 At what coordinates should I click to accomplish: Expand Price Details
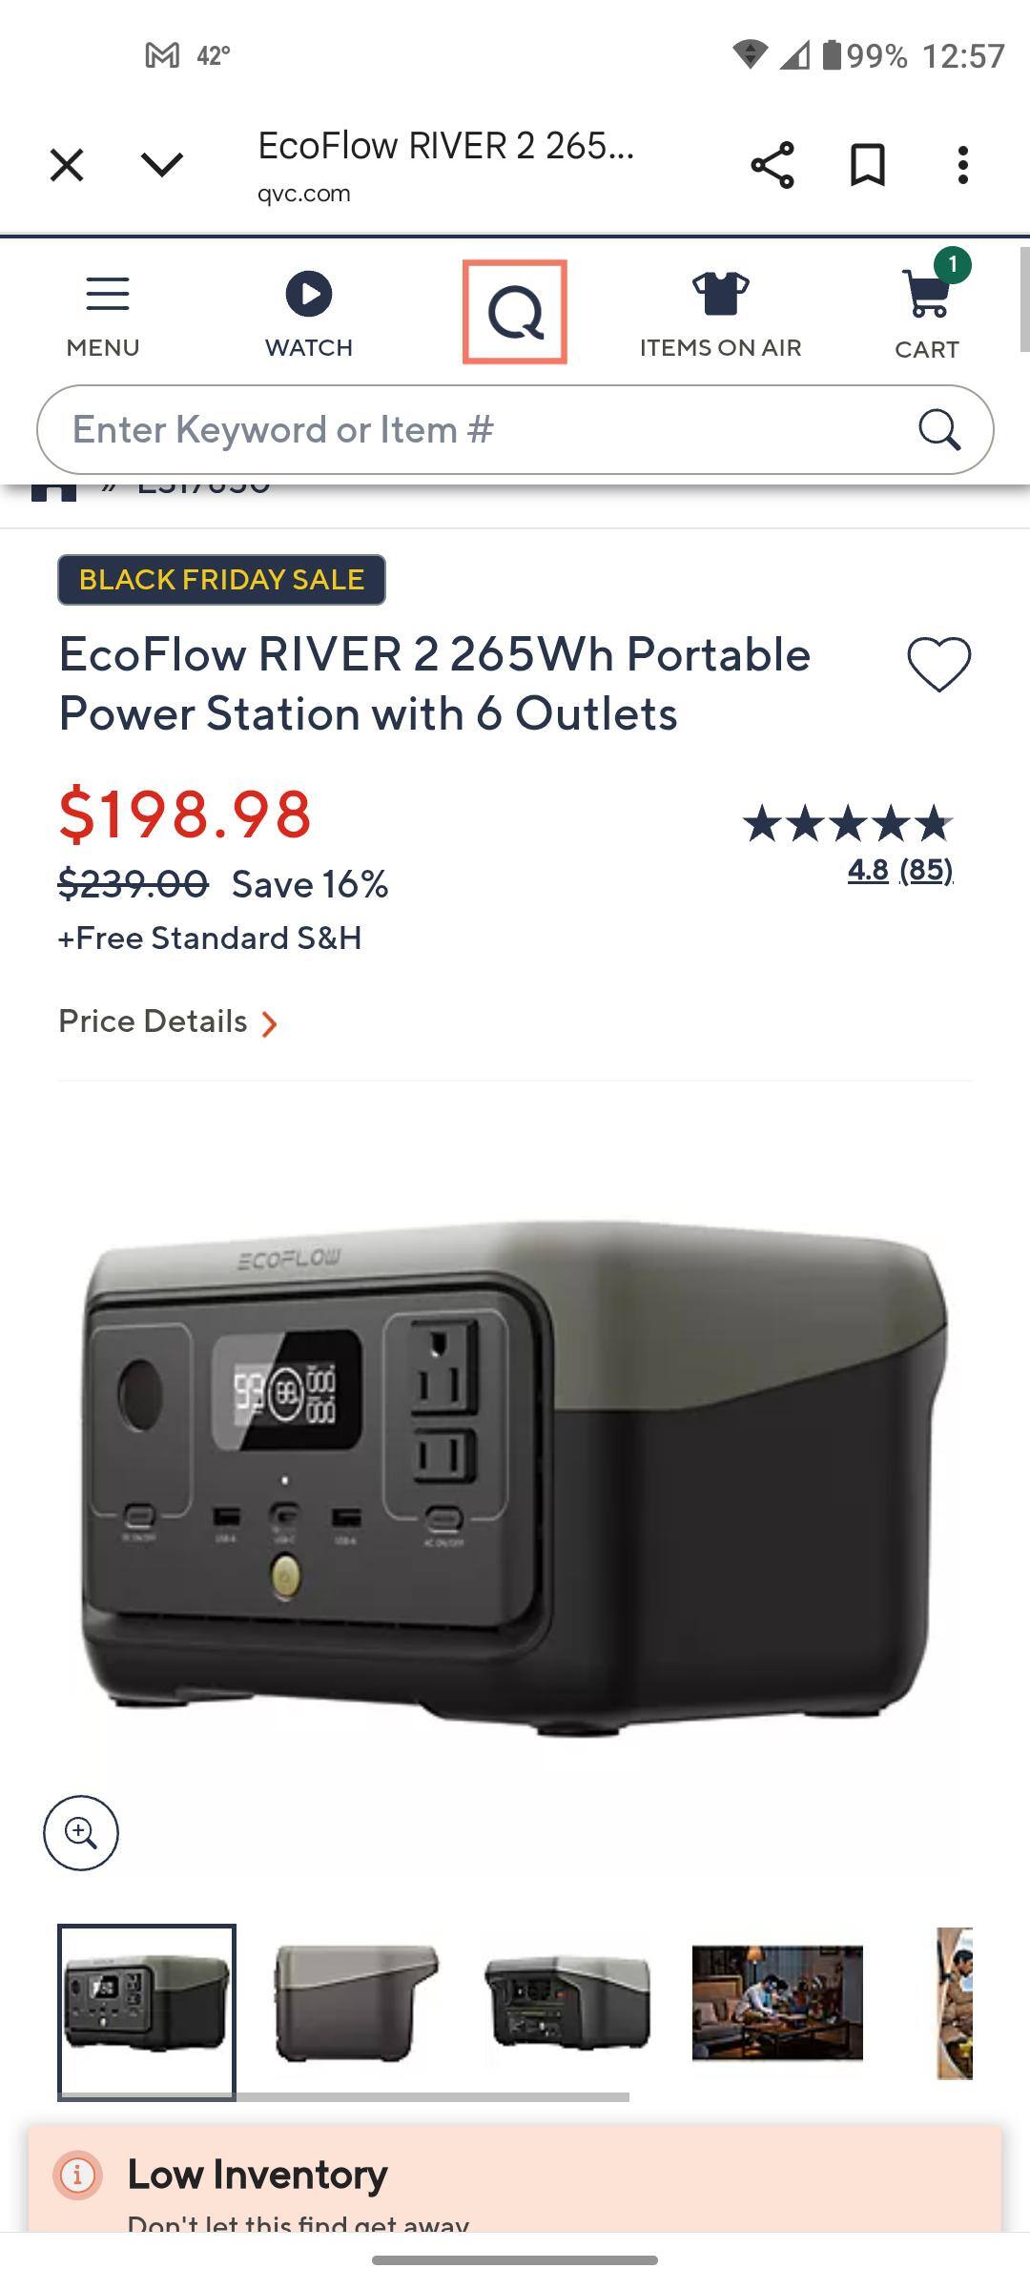click(x=168, y=1021)
